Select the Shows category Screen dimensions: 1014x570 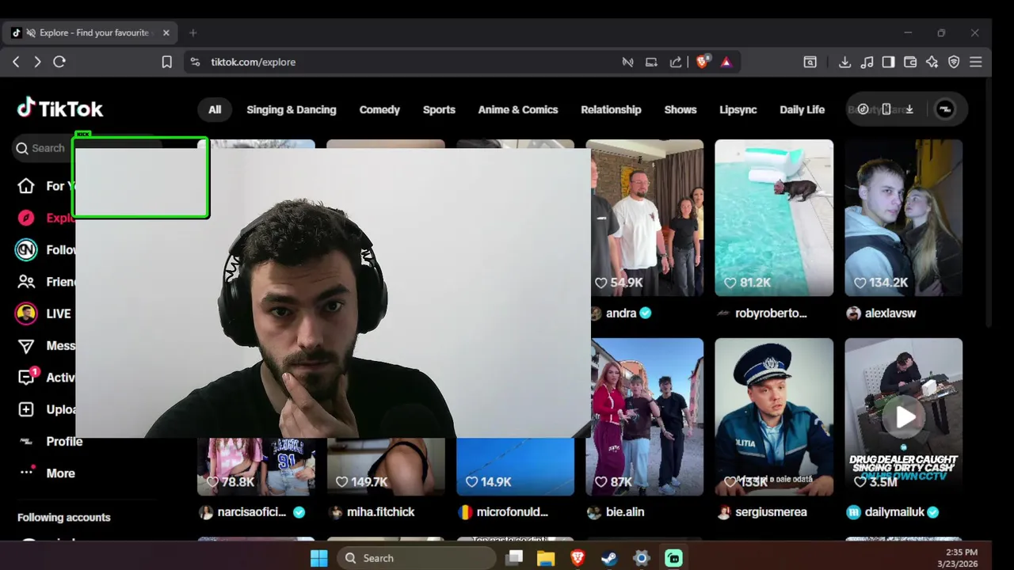click(x=680, y=109)
